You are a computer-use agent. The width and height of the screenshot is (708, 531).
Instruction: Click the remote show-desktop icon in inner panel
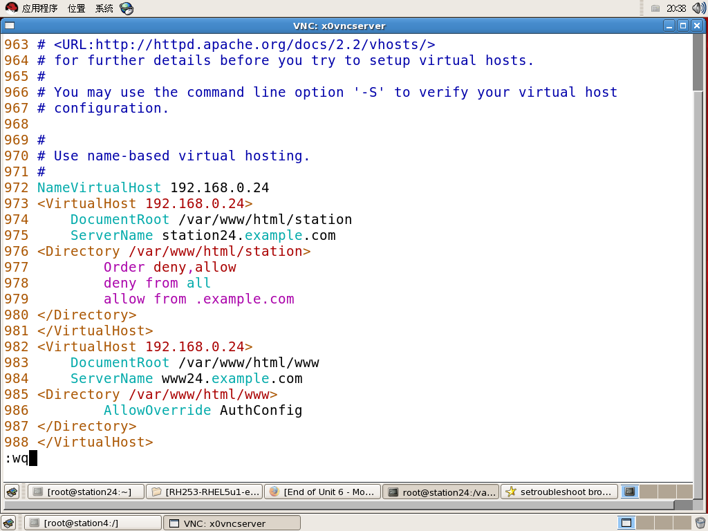point(12,492)
